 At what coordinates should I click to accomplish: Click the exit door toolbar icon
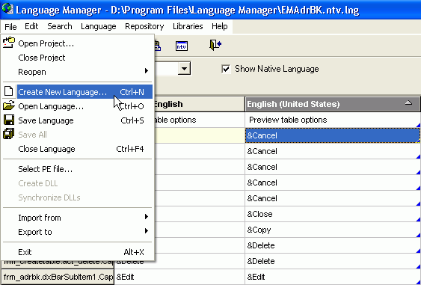[215, 45]
